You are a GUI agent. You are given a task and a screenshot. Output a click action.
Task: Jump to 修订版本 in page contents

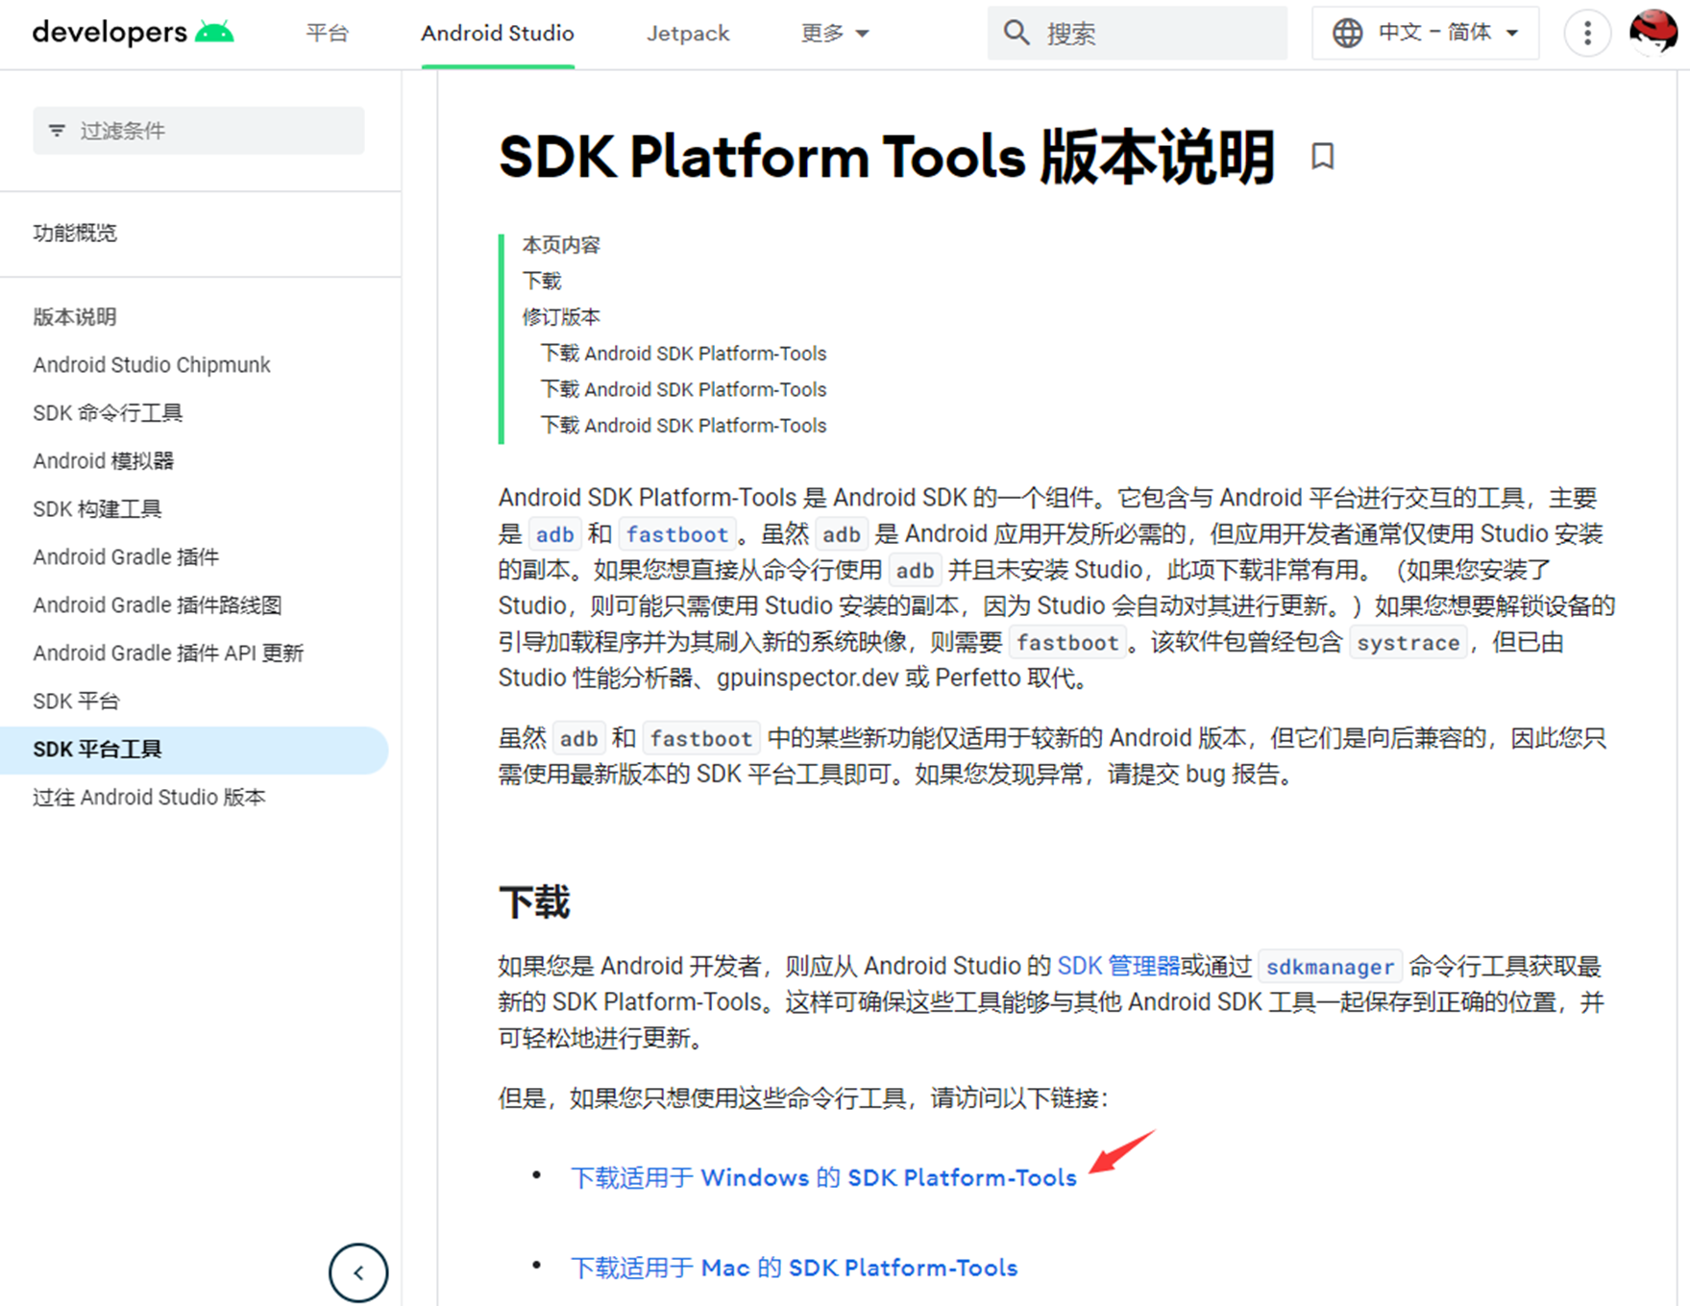click(561, 317)
